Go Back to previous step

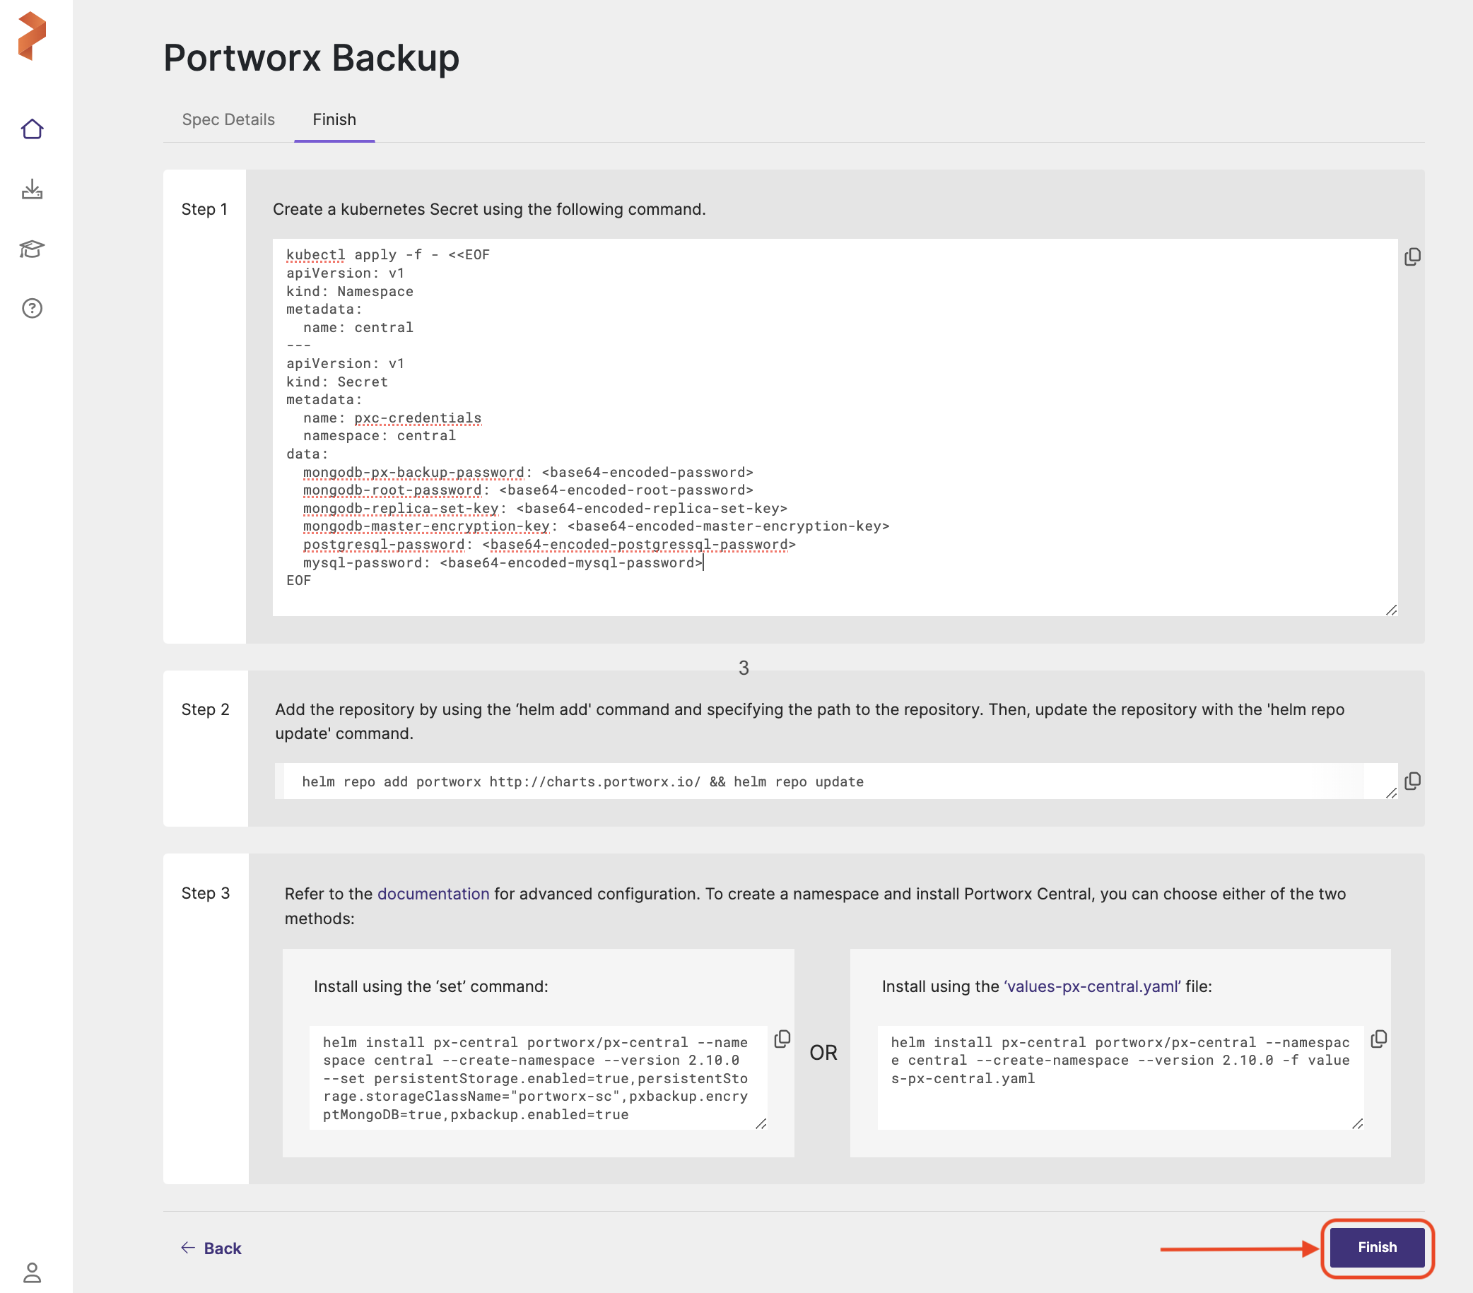coord(211,1248)
